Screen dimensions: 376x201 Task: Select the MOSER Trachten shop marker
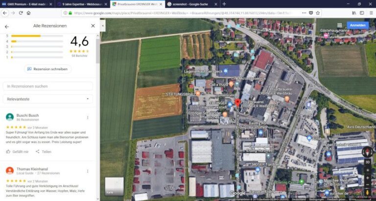[x=258, y=169]
